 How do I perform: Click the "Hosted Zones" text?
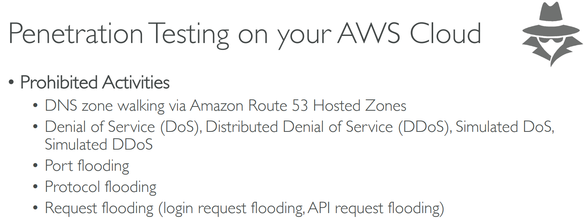pos(360,106)
